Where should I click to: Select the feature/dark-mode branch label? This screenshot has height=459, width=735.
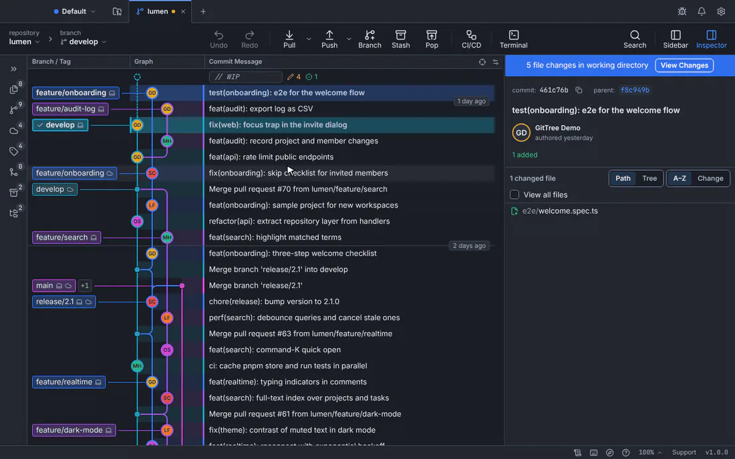coord(74,430)
